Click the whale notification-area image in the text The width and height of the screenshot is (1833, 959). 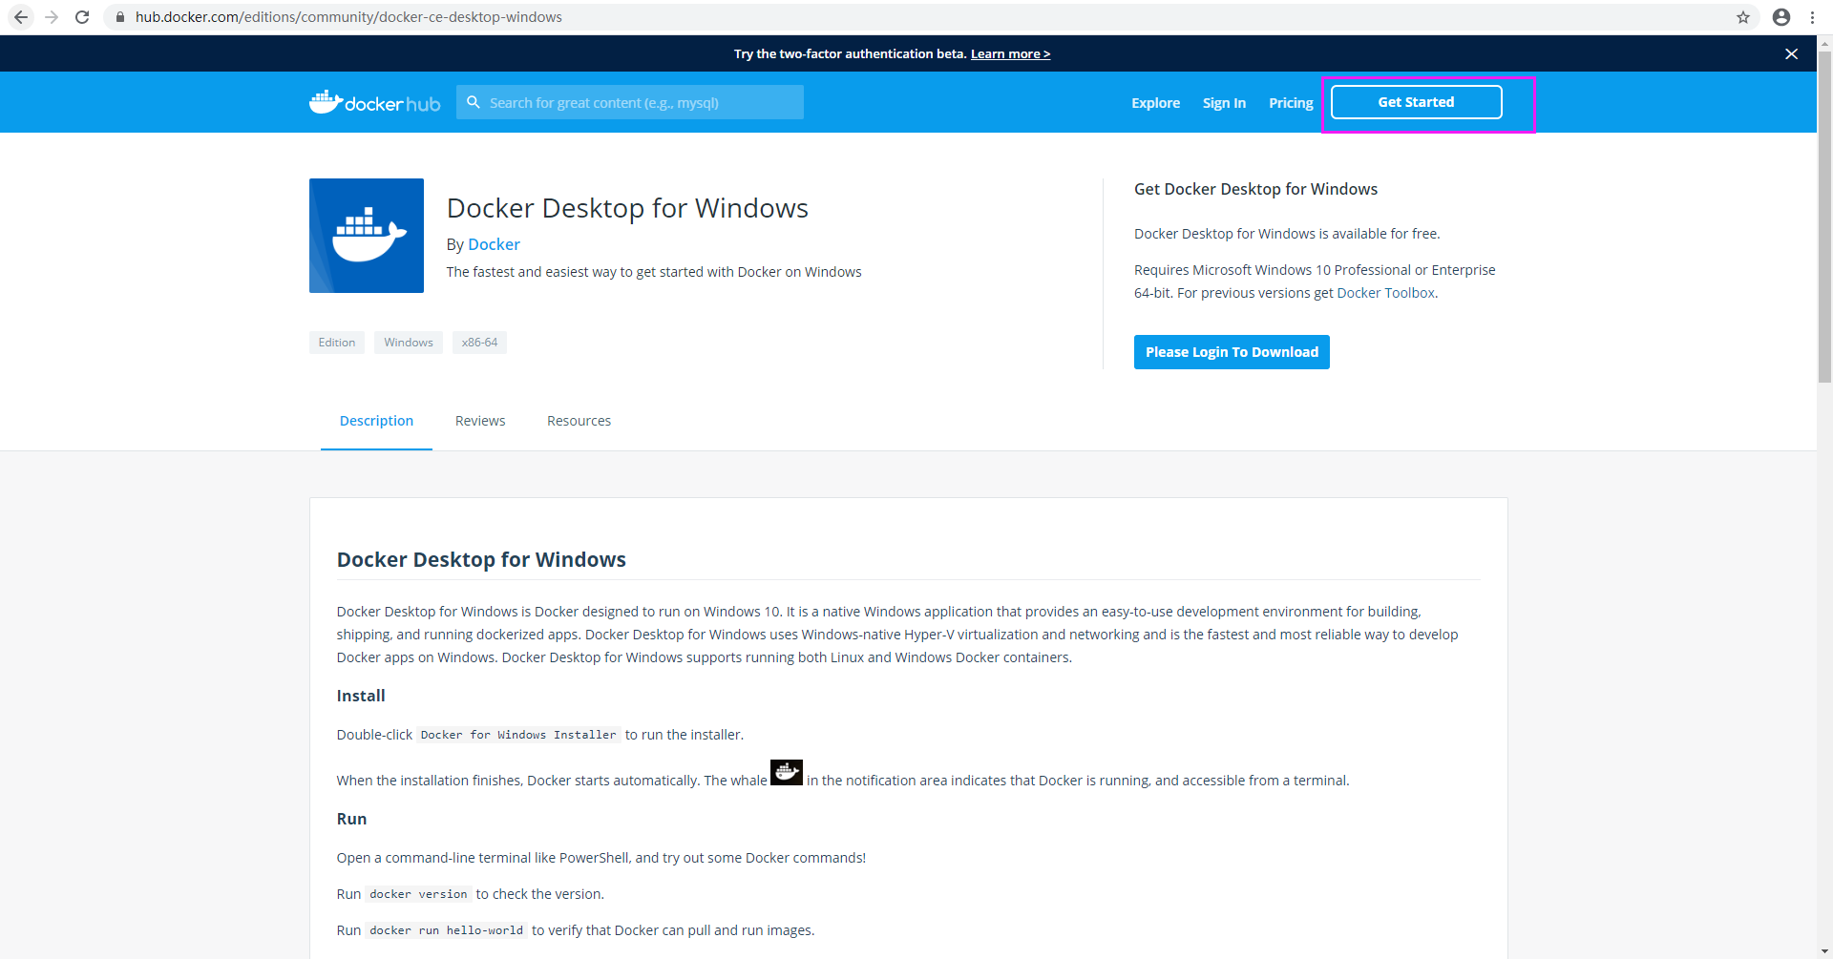pyautogui.click(x=786, y=772)
